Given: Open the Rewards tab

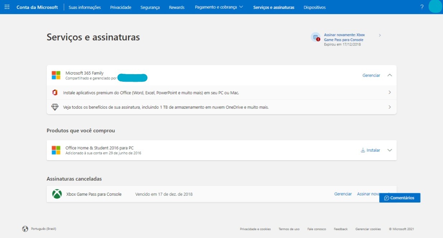Looking at the screenshot, I should click(177, 7).
